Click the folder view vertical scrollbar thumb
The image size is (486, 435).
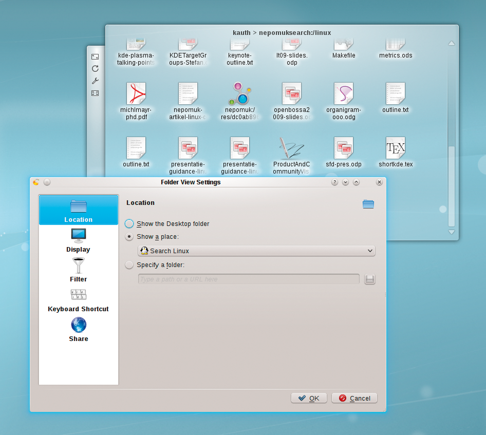452,186
